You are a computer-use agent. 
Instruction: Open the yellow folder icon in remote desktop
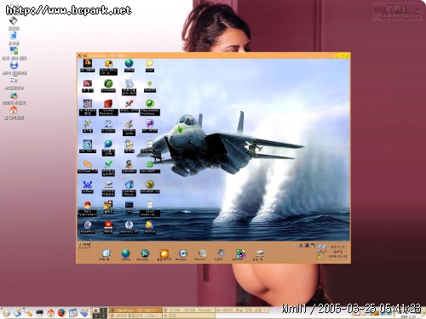pyautogui.click(x=150, y=63)
